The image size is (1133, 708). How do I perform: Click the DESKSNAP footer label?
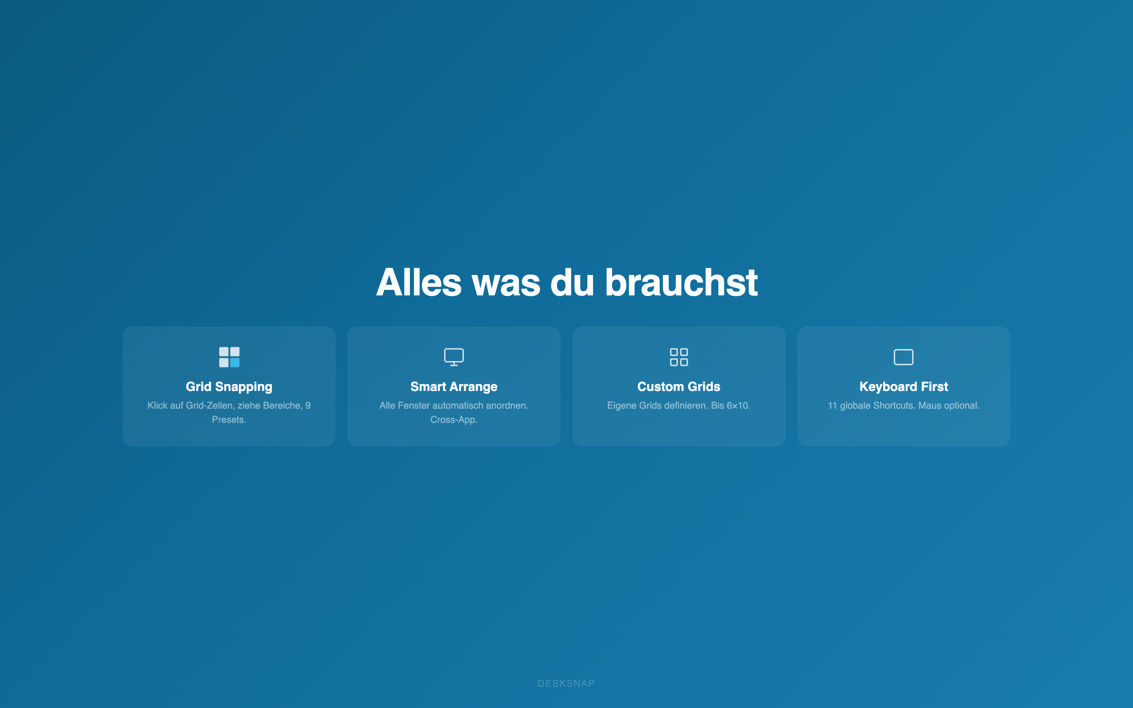tap(566, 683)
